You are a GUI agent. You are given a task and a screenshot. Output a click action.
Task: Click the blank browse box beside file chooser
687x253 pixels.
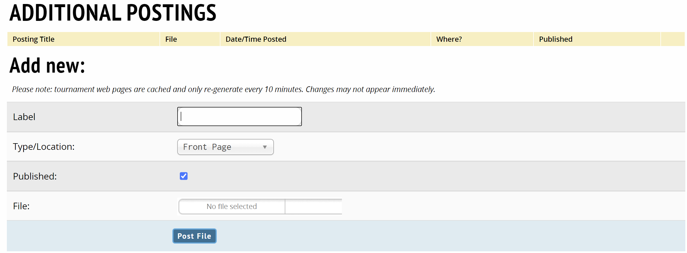coord(313,206)
